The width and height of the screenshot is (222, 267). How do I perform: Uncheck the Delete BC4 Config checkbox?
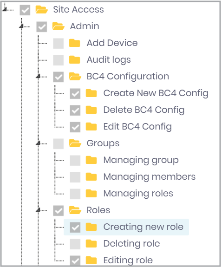tap(75, 110)
